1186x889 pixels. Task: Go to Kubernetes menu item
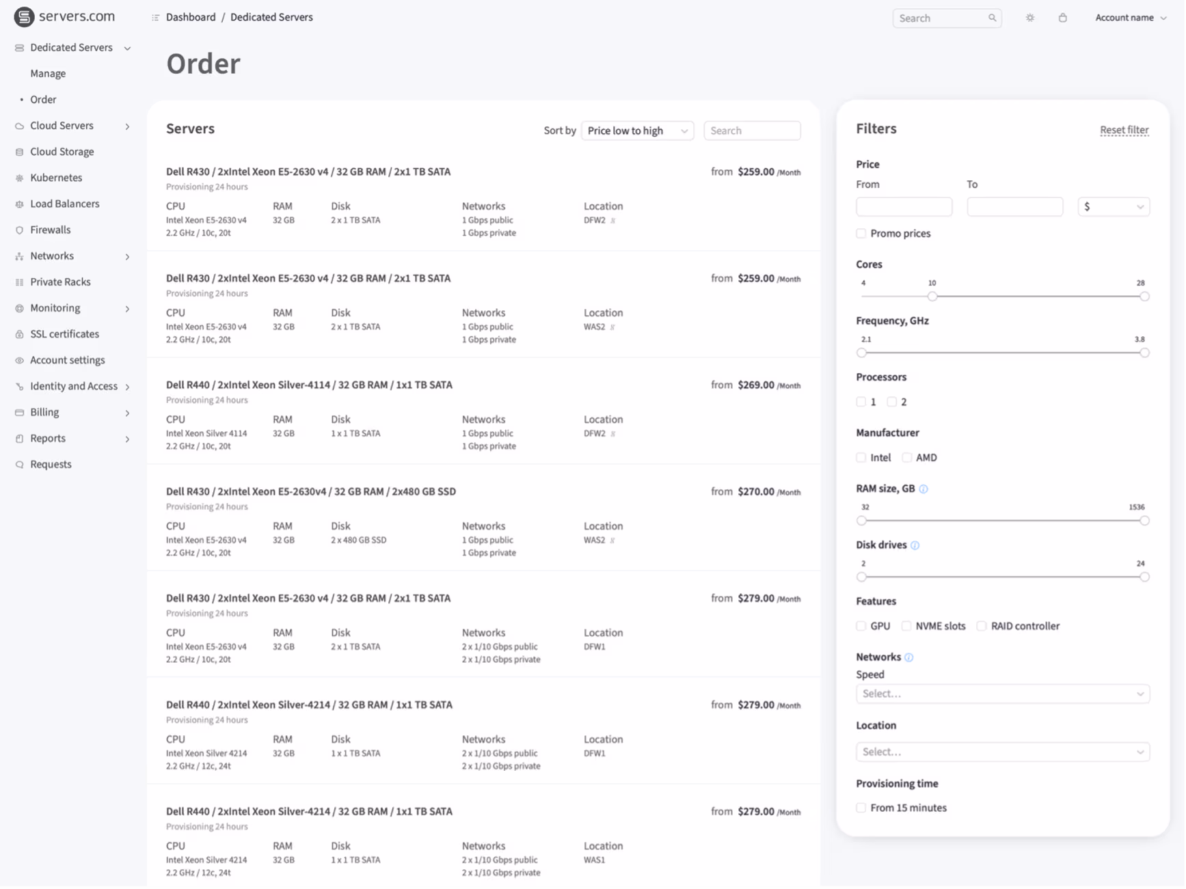point(56,178)
